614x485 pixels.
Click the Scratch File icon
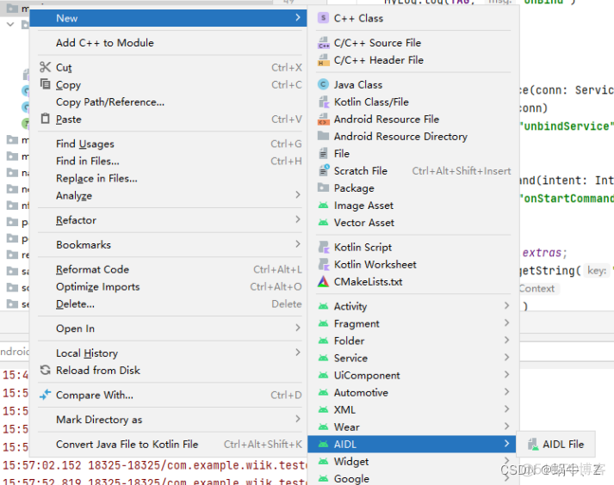[x=323, y=171]
